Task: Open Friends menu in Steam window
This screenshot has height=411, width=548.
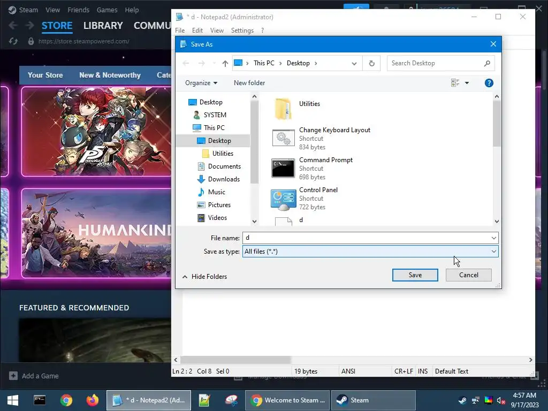Action: (x=78, y=10)
